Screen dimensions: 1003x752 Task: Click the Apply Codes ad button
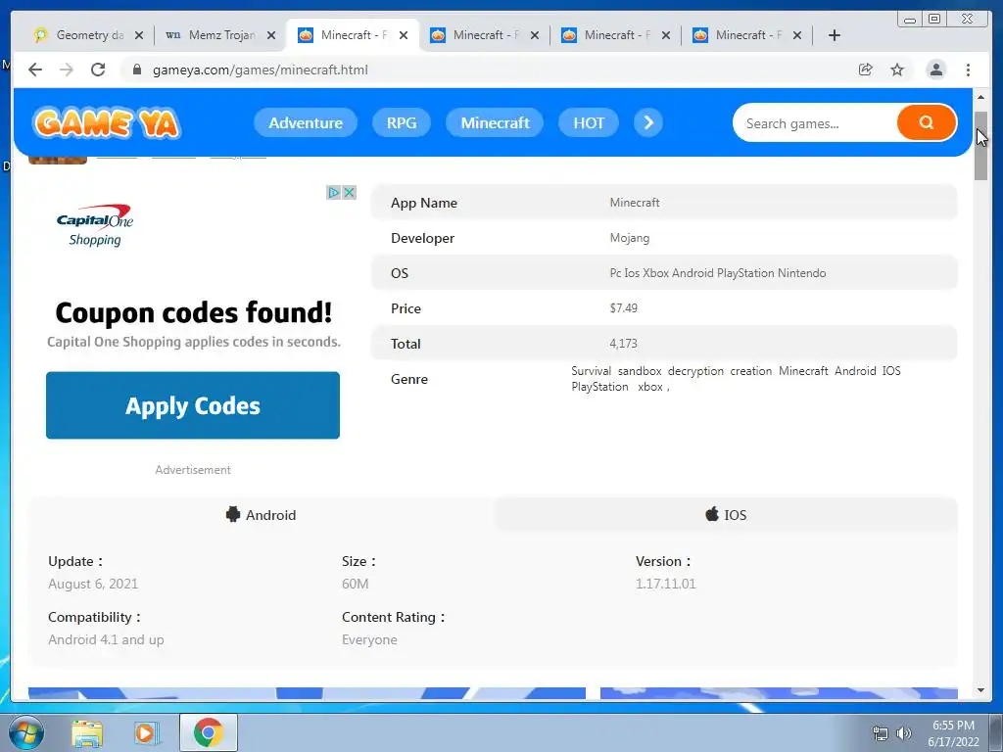193,405
